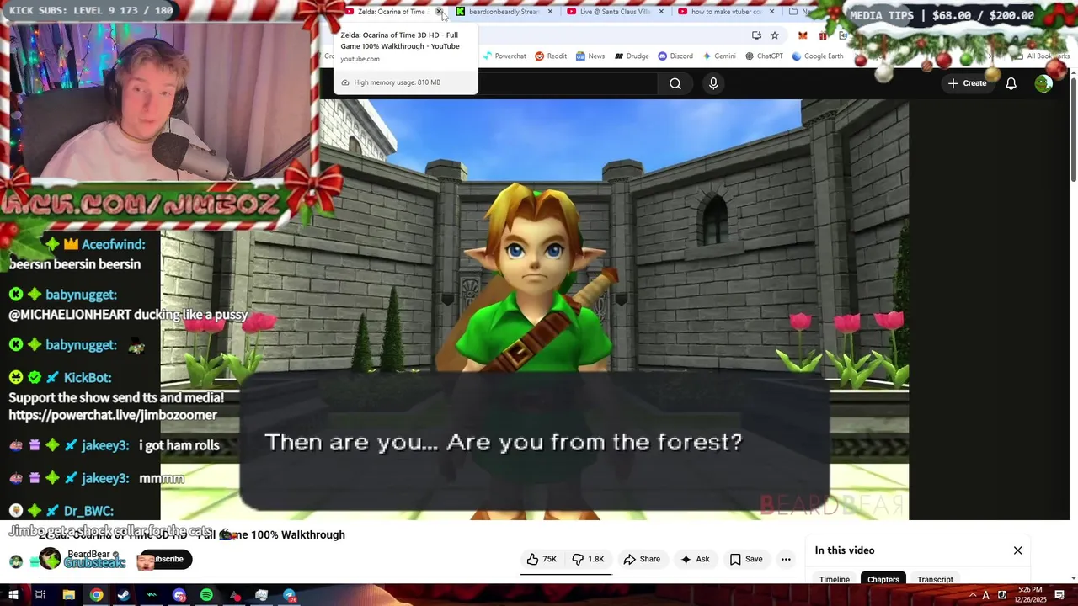
Task: Open File Explorer from the taskbar
Action: 68,595
